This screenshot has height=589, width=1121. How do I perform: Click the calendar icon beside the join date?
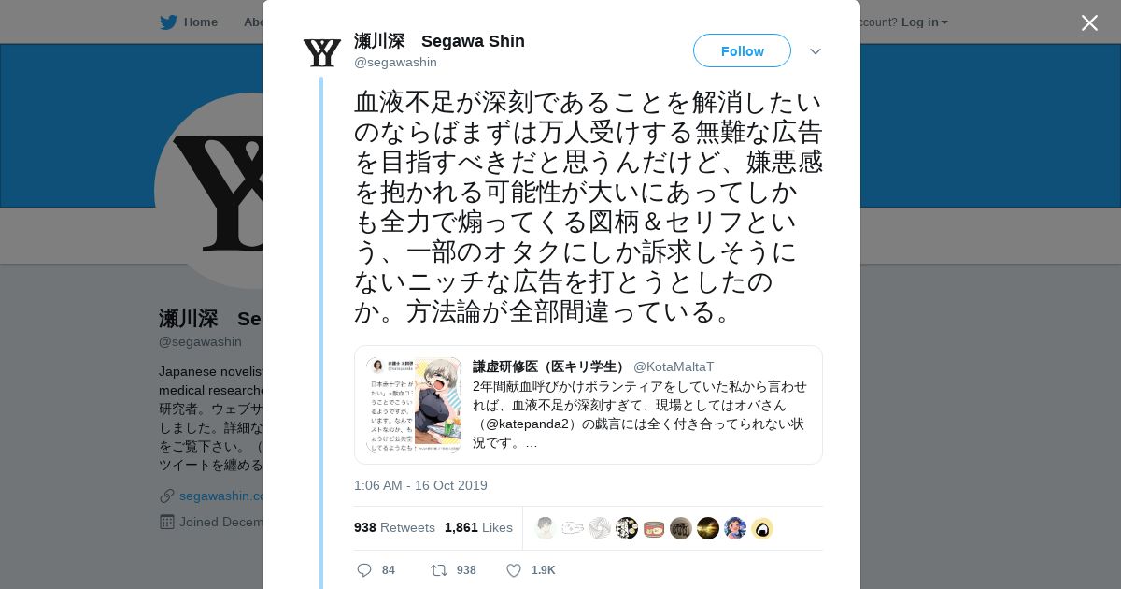point(167,522)
